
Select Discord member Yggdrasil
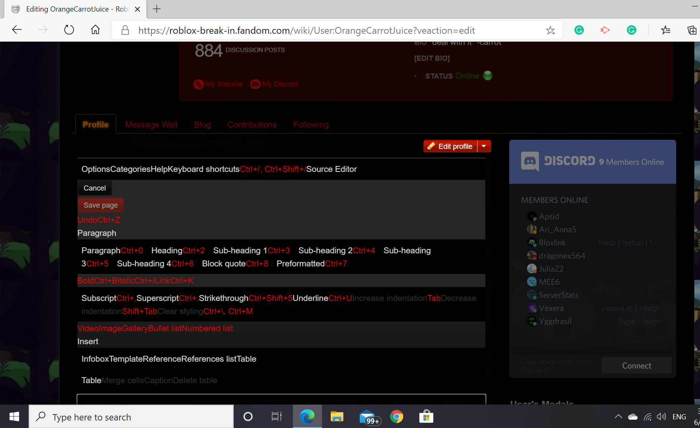pyautogui.click(x=549, y=321)
